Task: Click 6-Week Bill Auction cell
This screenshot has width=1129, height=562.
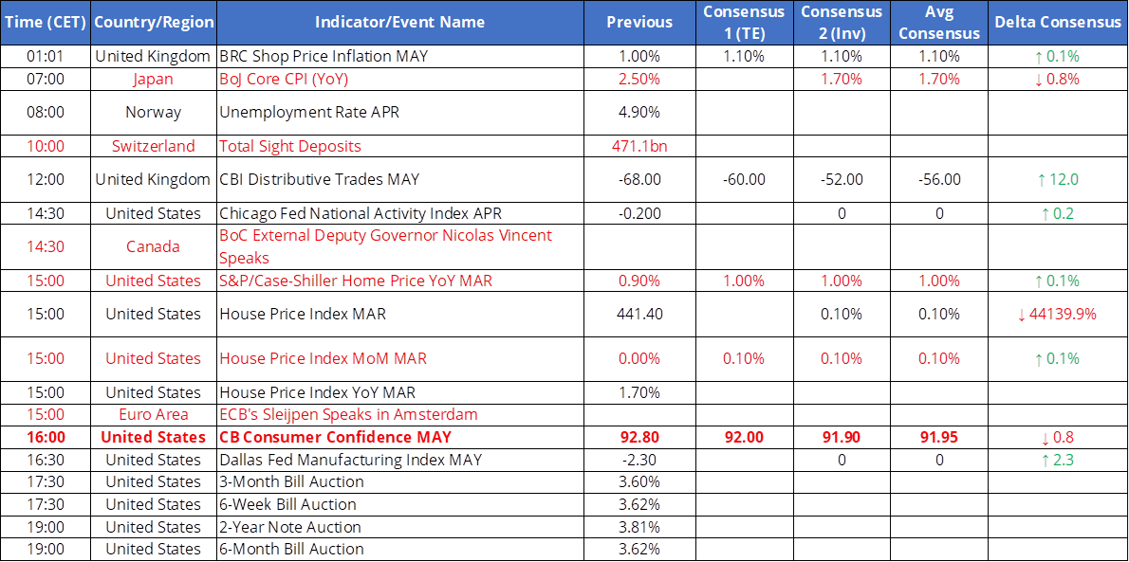Action: (400, 504)
